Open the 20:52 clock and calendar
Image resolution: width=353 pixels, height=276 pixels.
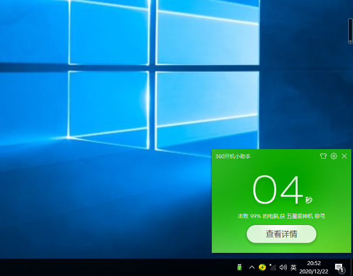click(314, 267)
